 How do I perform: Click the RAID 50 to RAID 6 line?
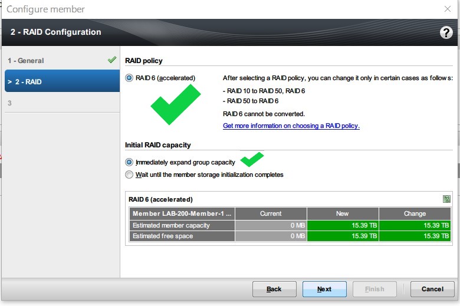coord(251,101)
